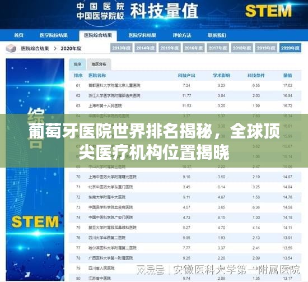Open the 首页 navigation tab
This screenshot has width=308, height=282.
click(x=19, y=35)
